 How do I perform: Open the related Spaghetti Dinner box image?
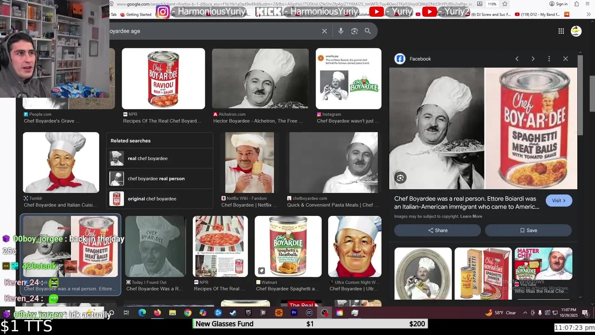tap(483, 273)
